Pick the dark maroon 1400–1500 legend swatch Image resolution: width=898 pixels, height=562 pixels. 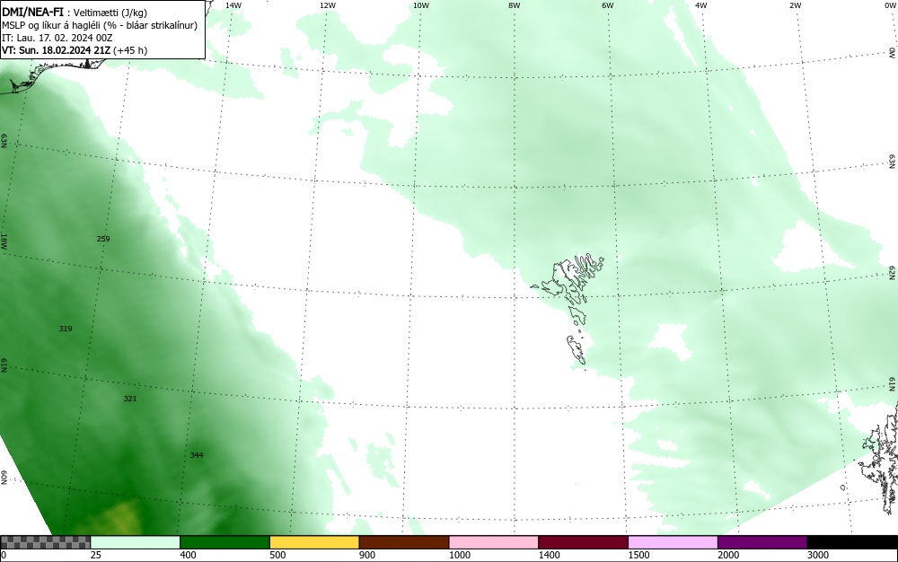(583, 542)
